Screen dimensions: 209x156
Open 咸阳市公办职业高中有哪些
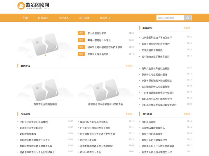tap(94, 122)
